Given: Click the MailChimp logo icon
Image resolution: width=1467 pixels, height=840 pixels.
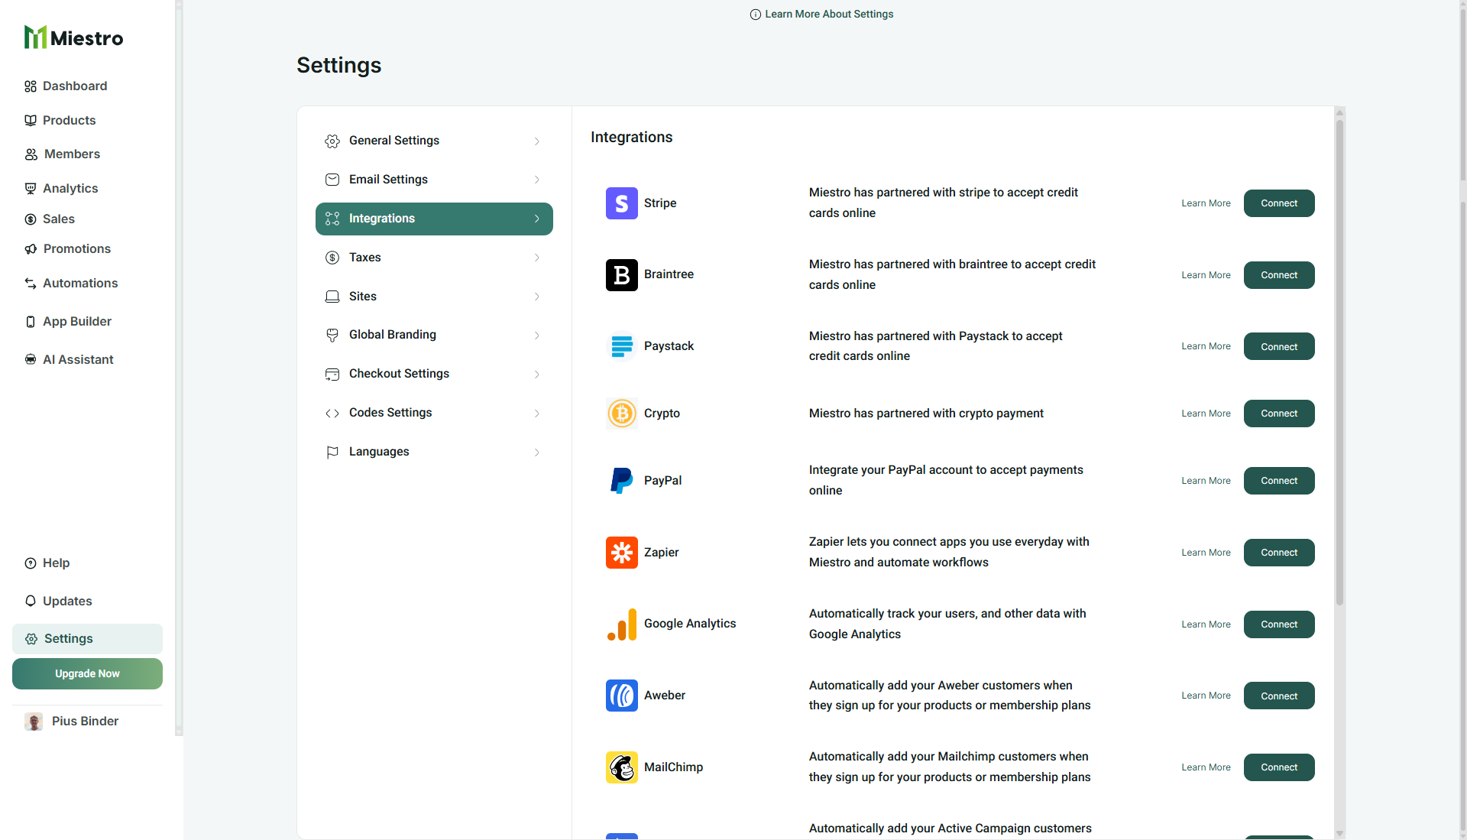Looking at the screenshot, I should tap(621, 767).
